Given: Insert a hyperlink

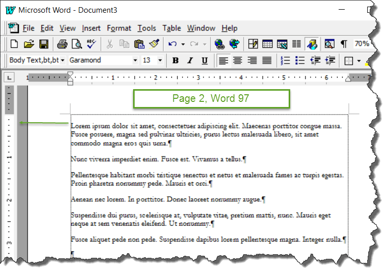Looking at the screenshot, I should 220,44.
